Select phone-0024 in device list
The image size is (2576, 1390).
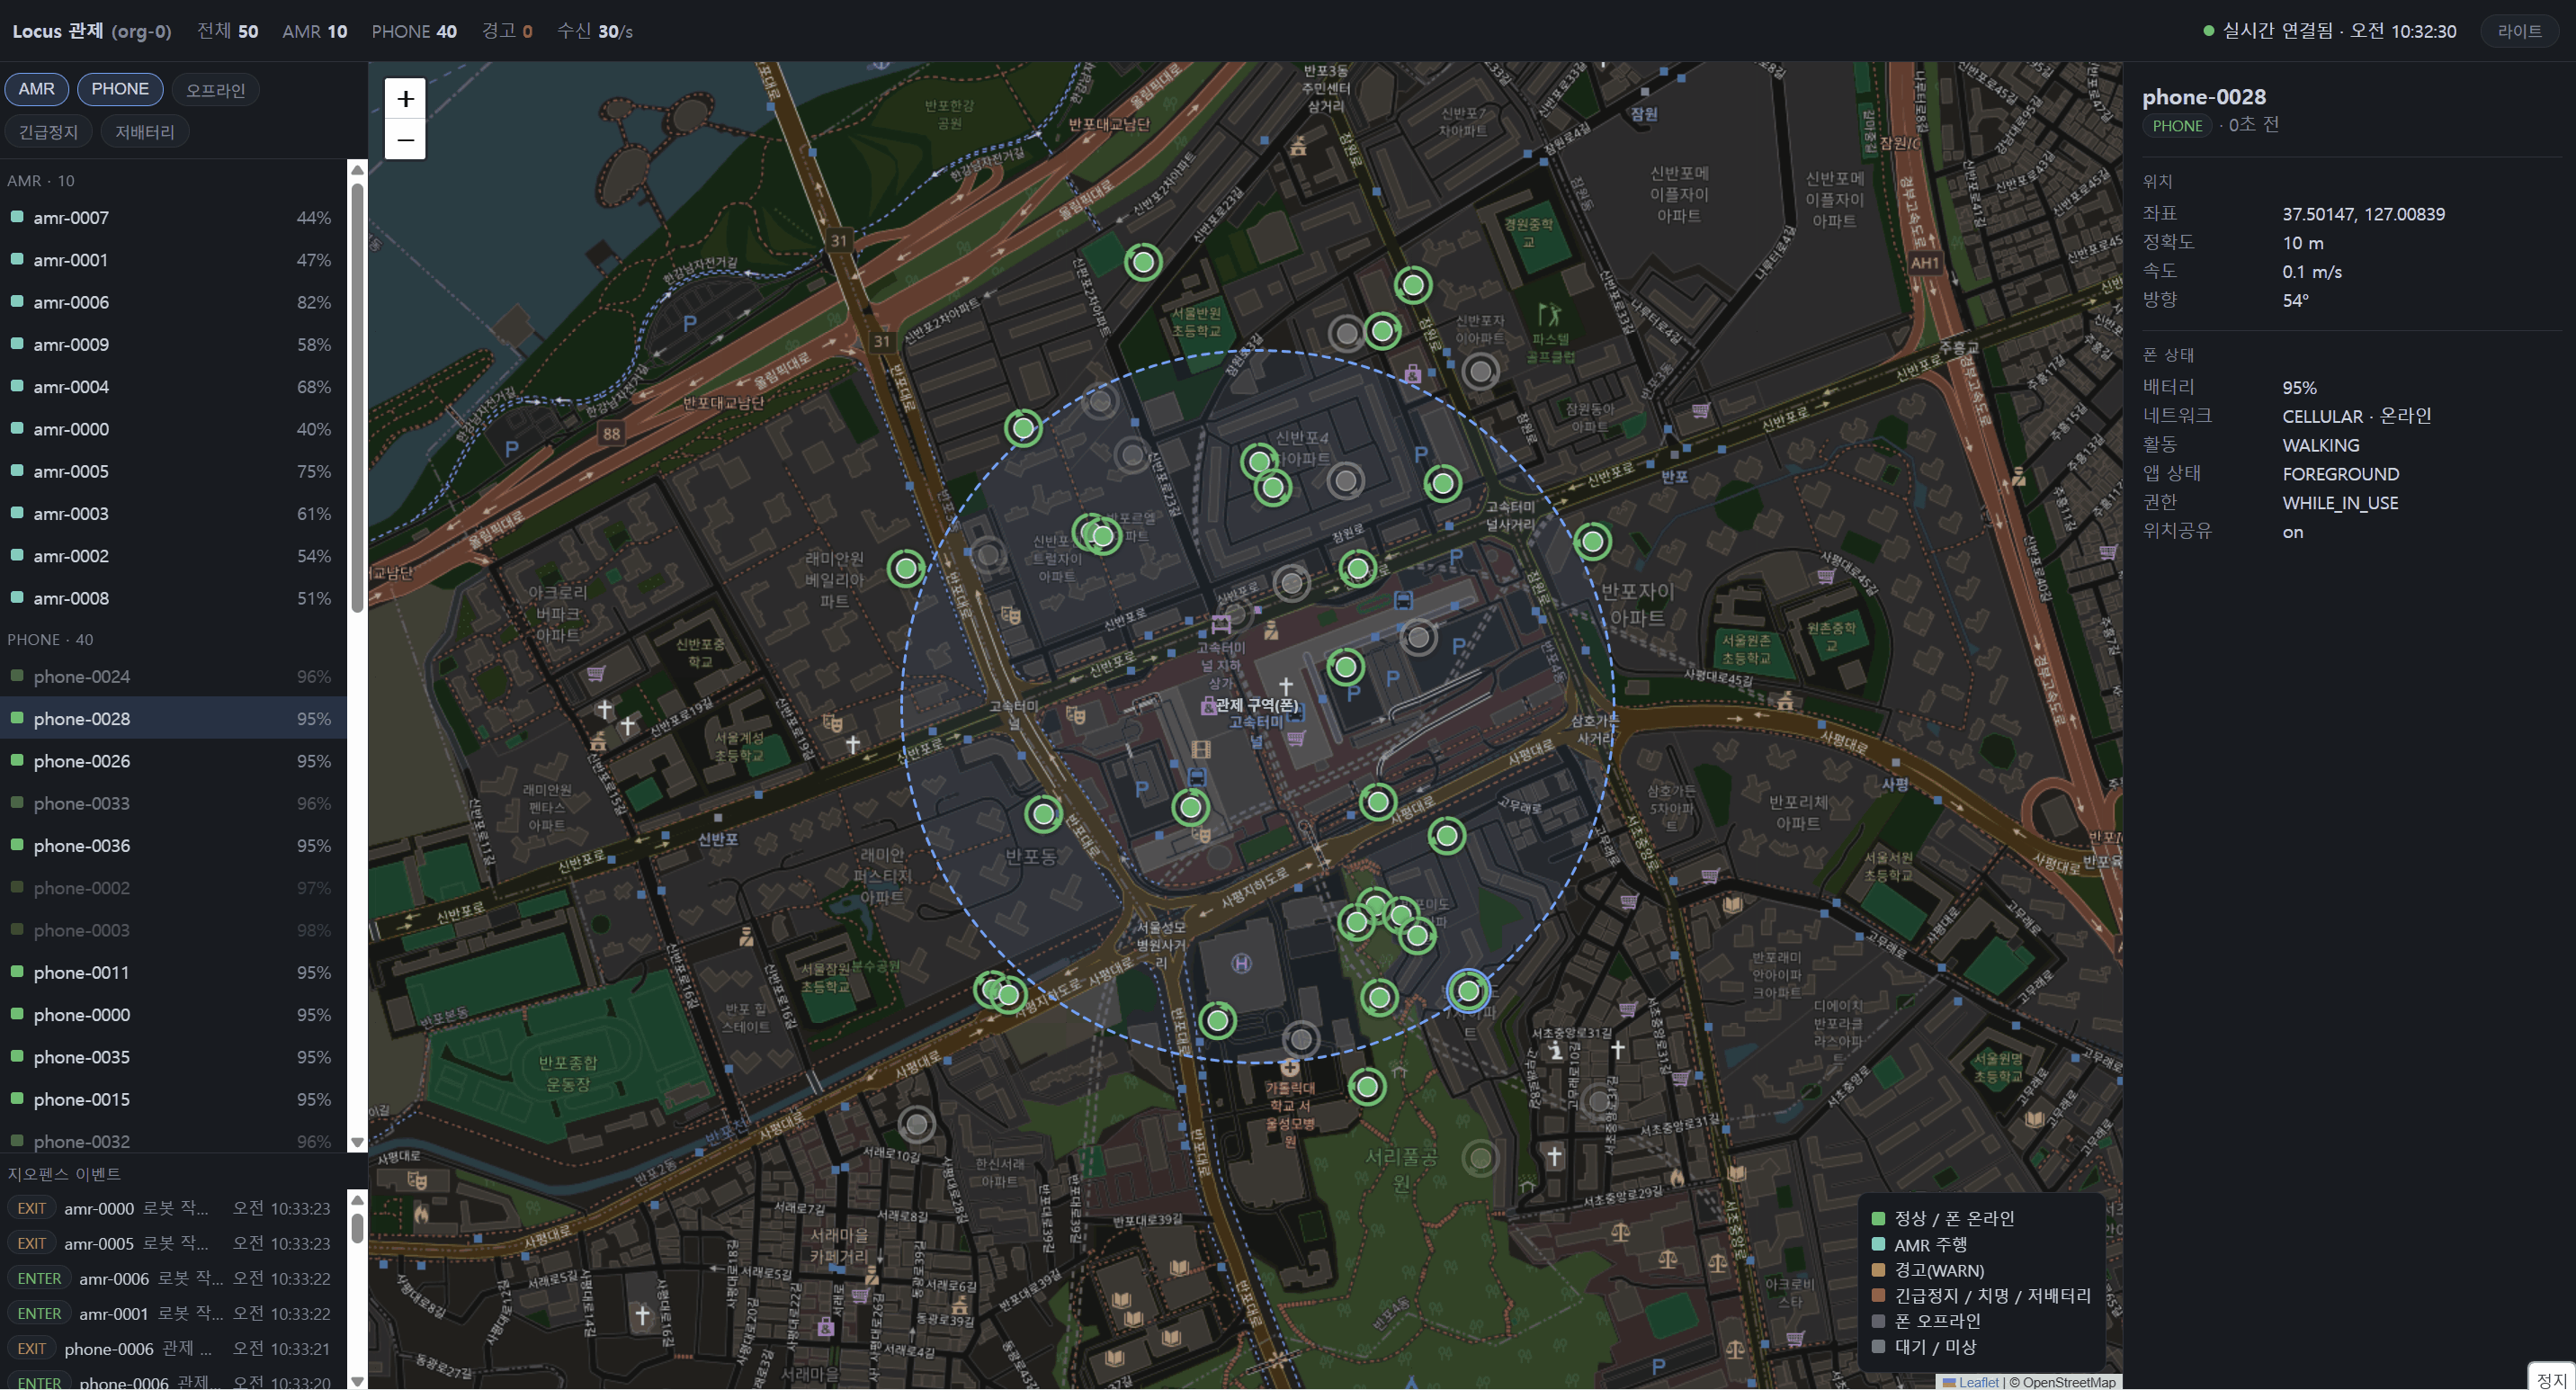[173, 677]
